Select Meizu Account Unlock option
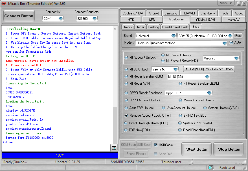The height and width of the screenshot is (171, 248). tap(196, 100)
